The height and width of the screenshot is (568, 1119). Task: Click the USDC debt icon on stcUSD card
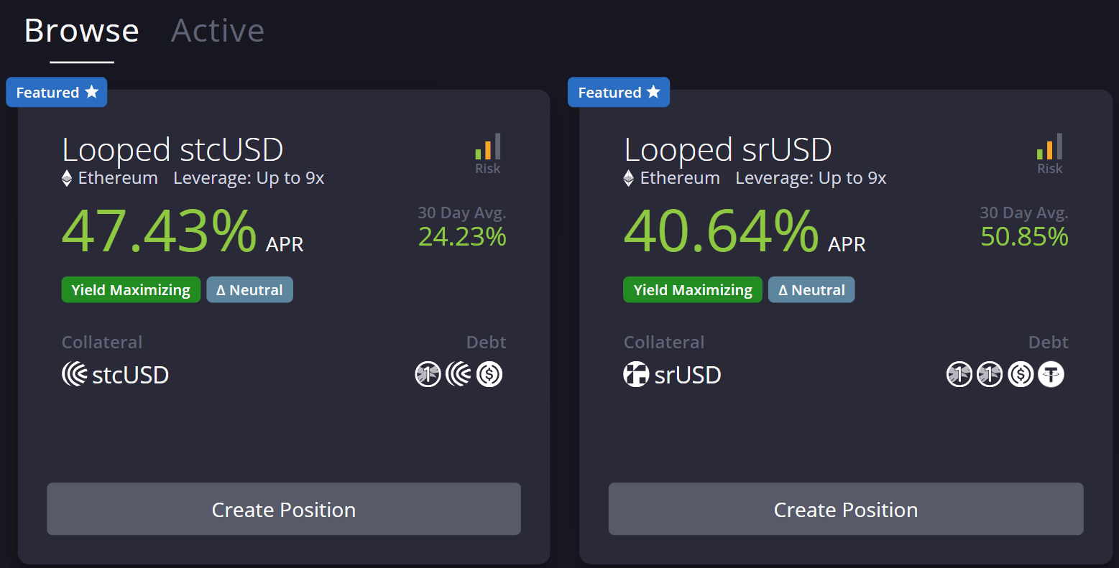489,374
